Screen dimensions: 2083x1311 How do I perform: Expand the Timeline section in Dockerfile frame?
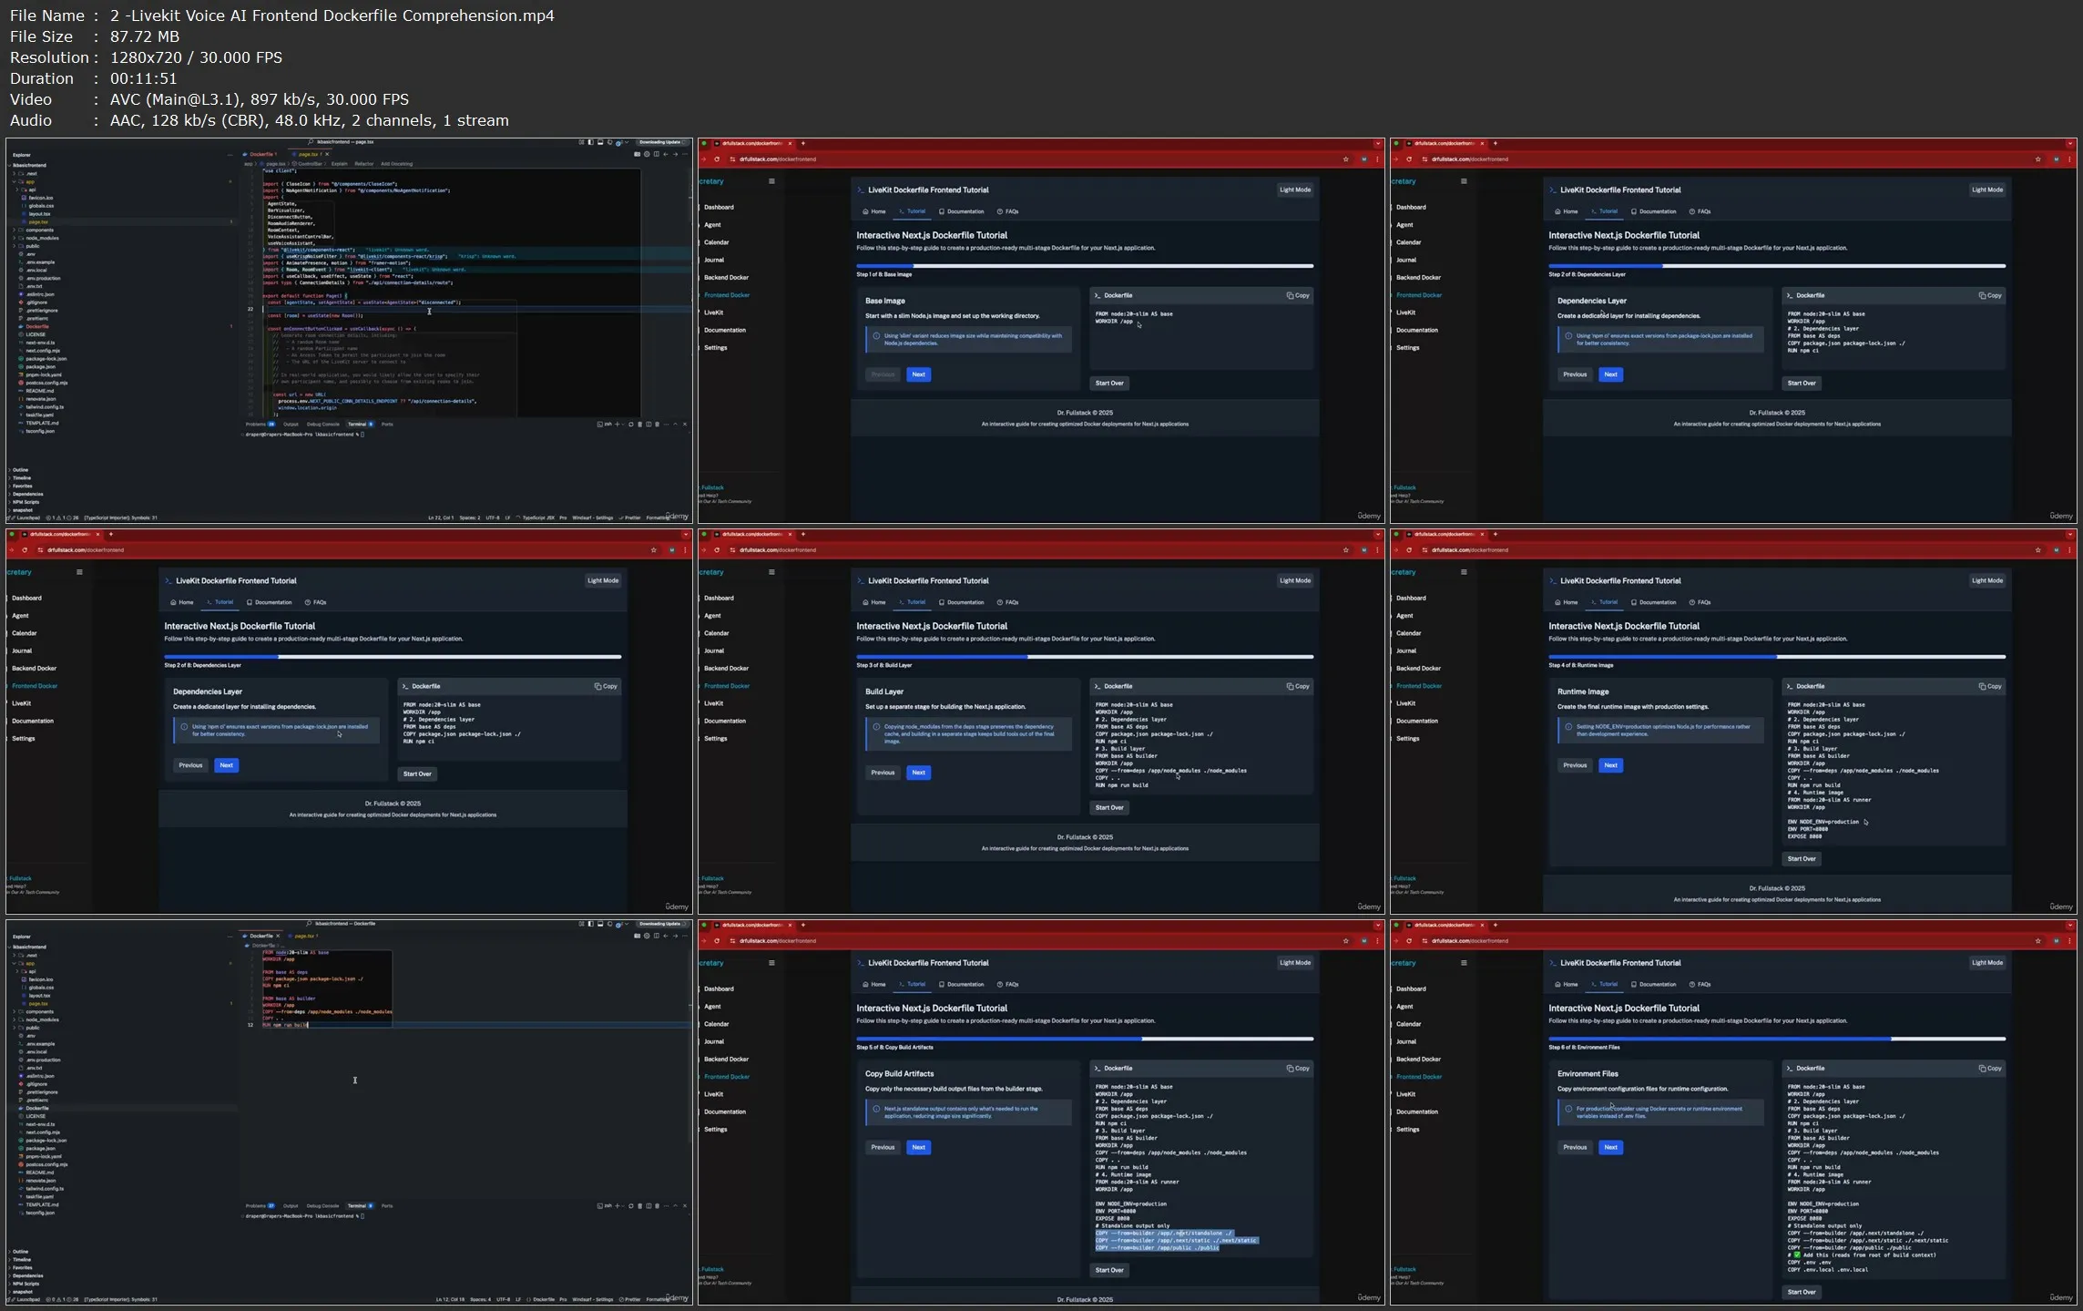point(22,1260)
